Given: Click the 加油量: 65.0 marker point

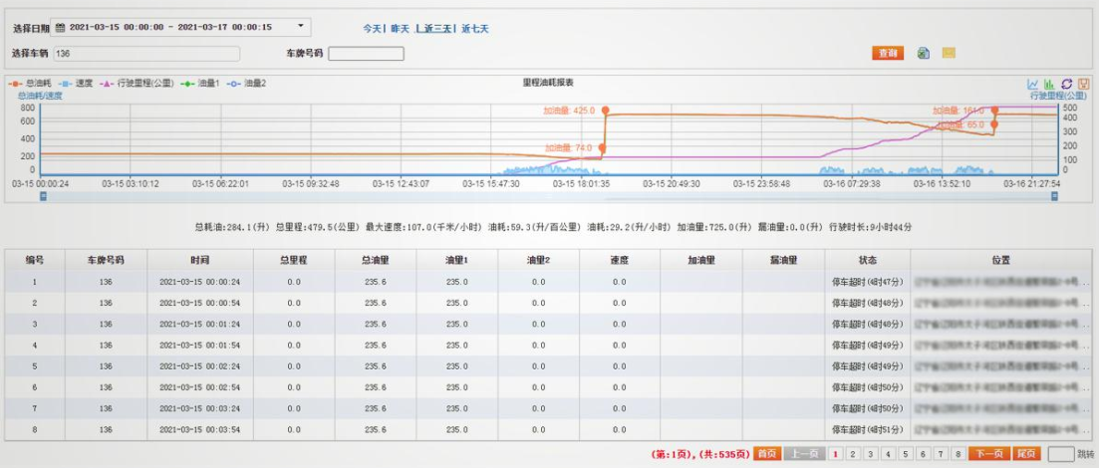Looking at the screenshot, I should 993,124.
